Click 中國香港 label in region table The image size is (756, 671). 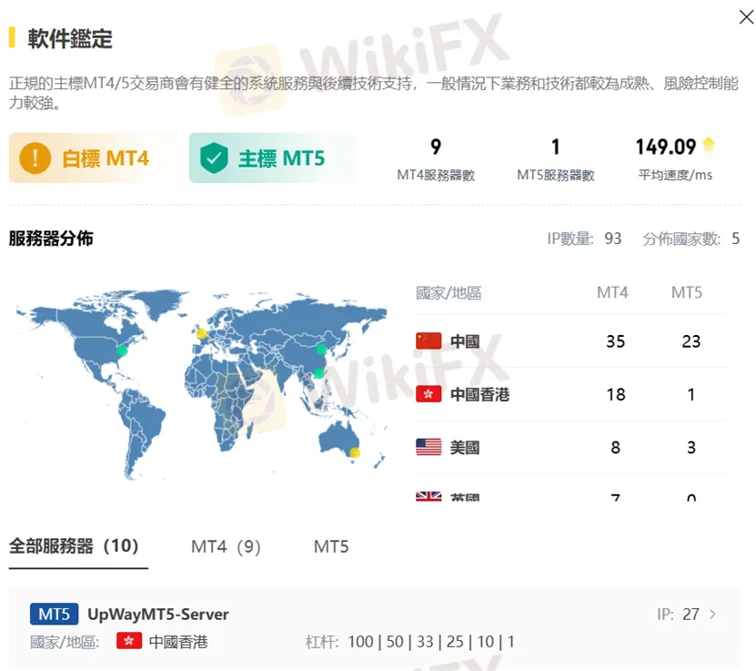pos(479,394)
